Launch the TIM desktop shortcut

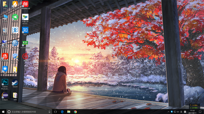5,70
